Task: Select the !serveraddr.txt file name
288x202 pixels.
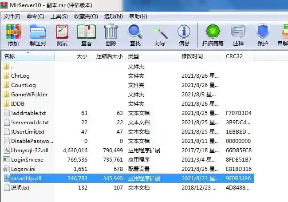Action: coord(30,123)
